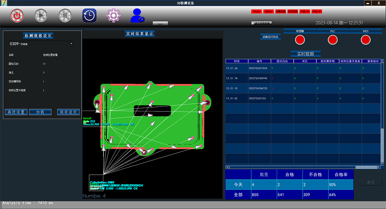
Task: Open the history clock icon
Action: pos(89,16)
